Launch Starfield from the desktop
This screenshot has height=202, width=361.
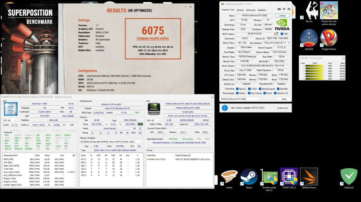(x=309, y=38)
